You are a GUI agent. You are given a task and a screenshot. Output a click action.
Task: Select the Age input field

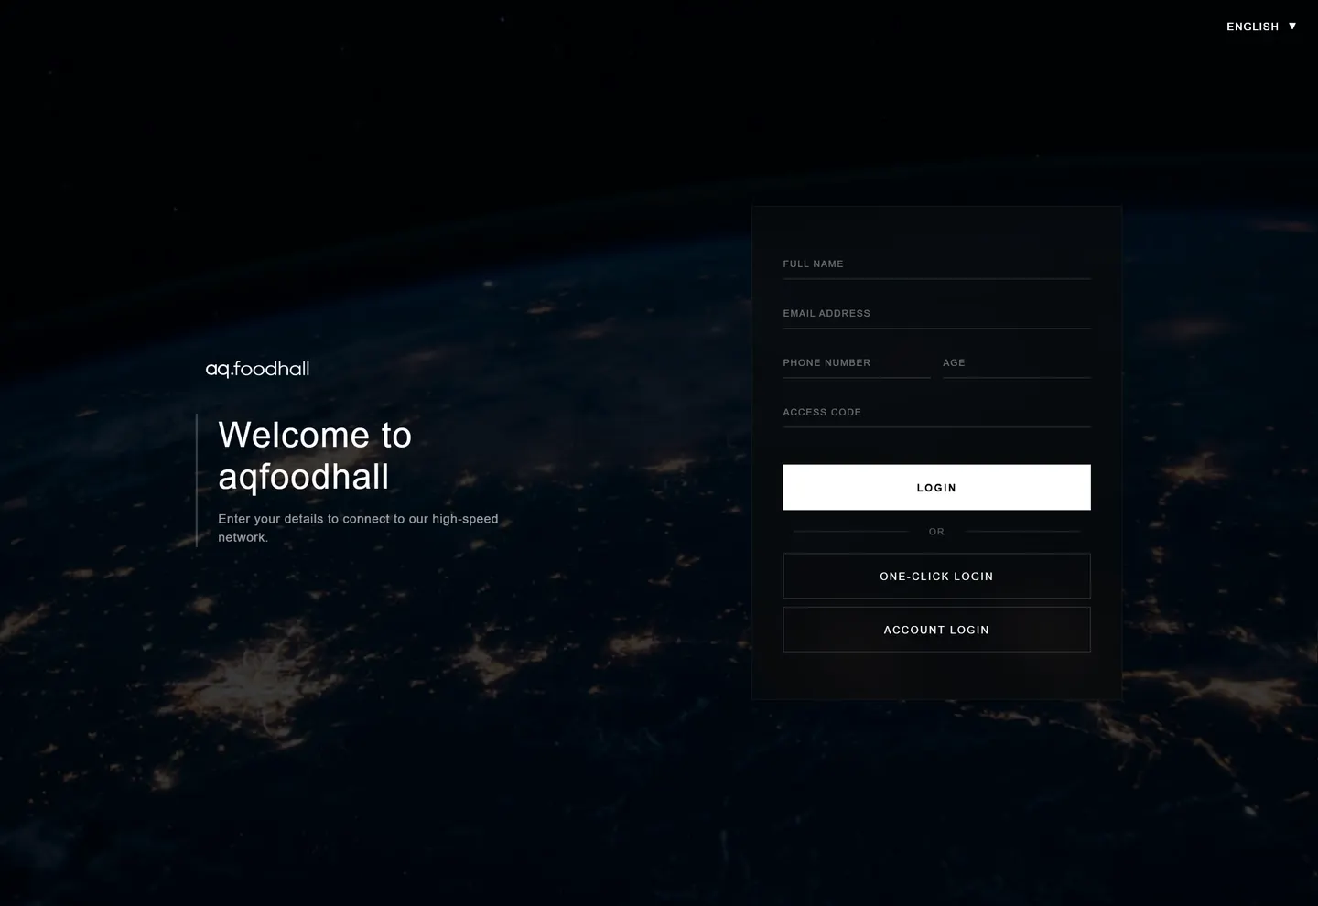[1016, 362]
